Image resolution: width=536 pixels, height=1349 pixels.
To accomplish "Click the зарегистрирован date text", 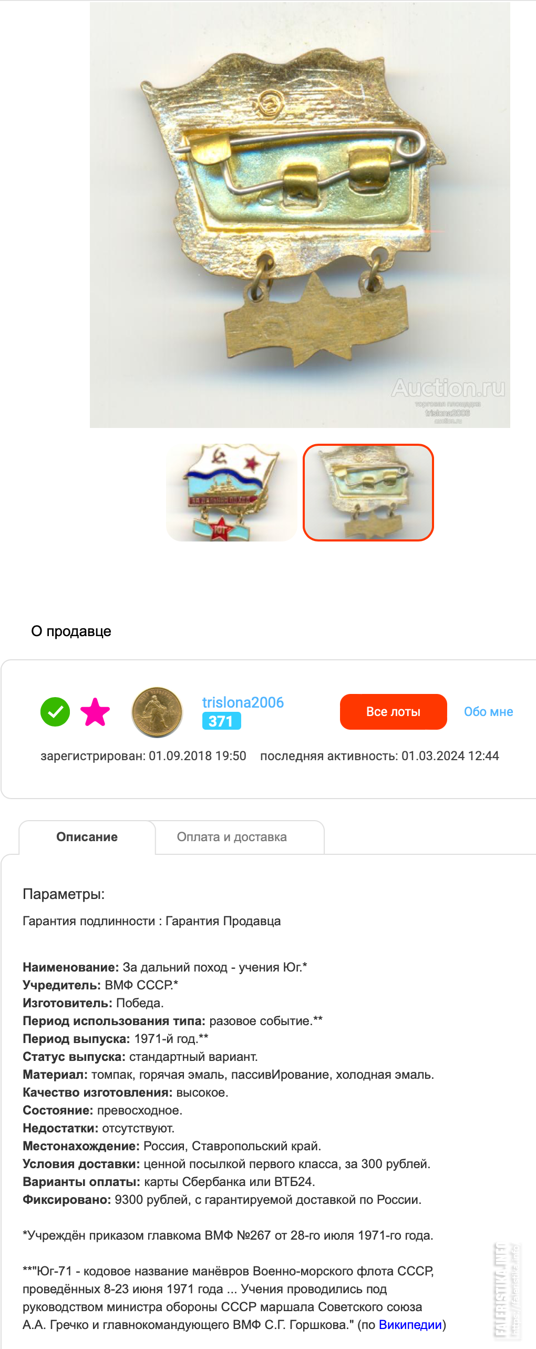I will pos(143,756).
